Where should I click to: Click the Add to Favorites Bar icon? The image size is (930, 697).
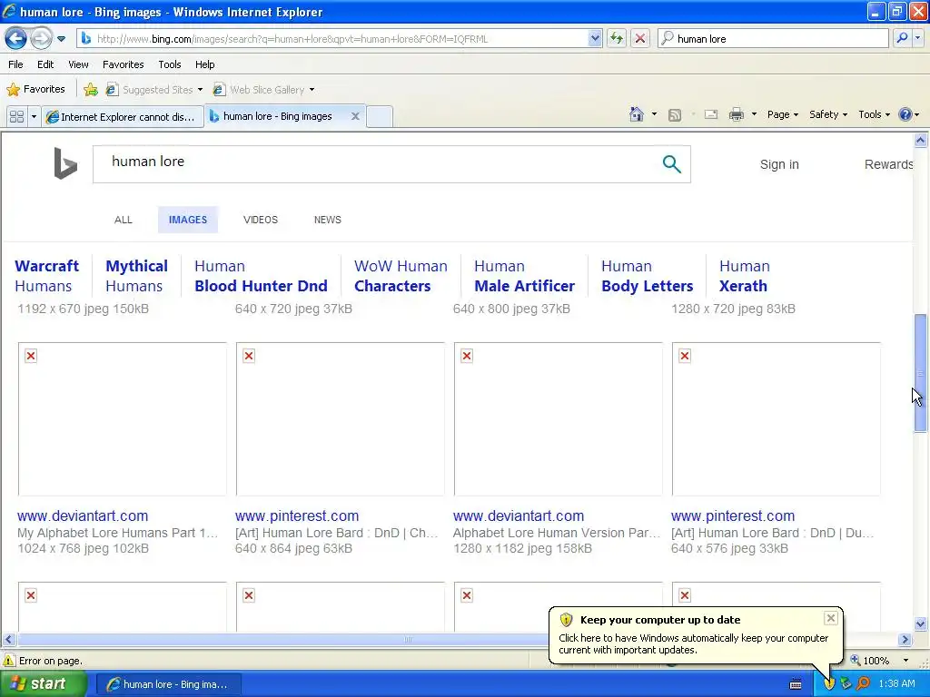tap(91, 90)
